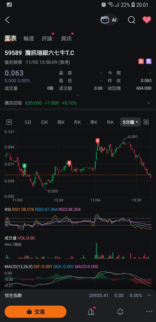Tap the S sell marker at 11/04 open
The height and width of the screenshot is (322, 156).
98,141
